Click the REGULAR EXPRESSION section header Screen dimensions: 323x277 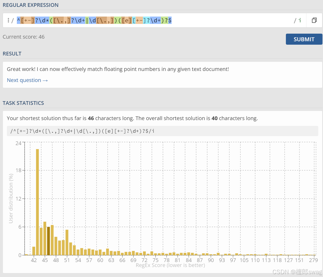coord(30,5)
